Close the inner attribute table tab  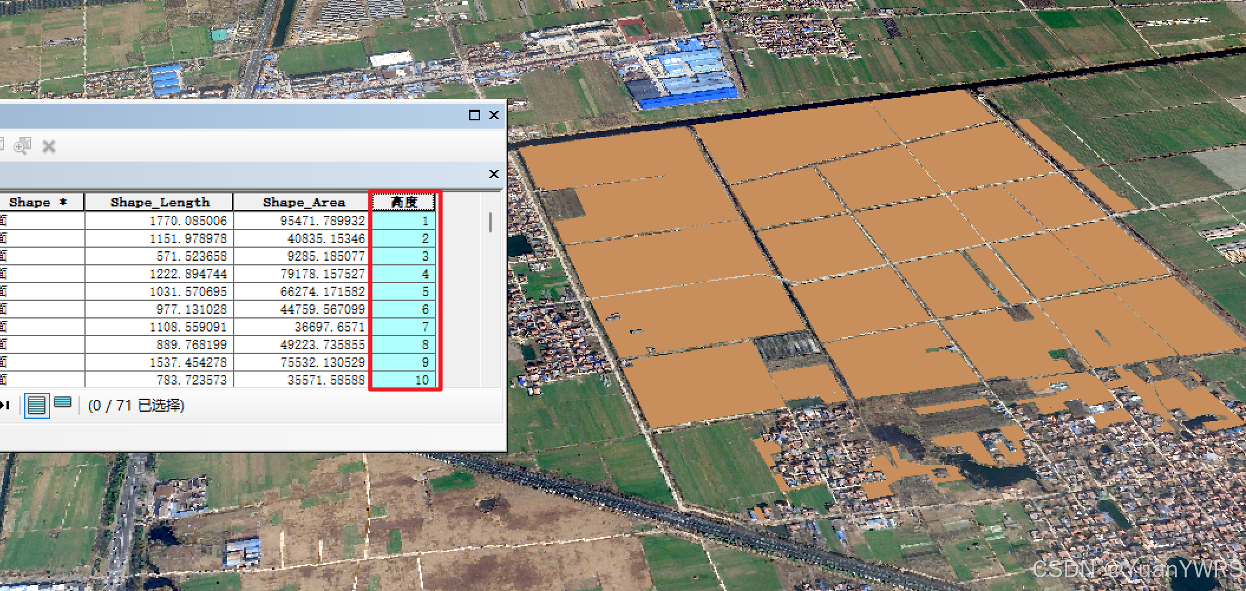[x=494, y=174]
